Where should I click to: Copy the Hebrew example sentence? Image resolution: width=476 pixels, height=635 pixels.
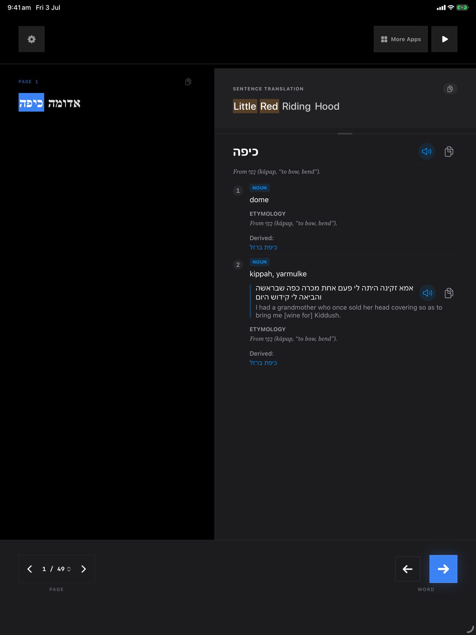click(449, 293)
